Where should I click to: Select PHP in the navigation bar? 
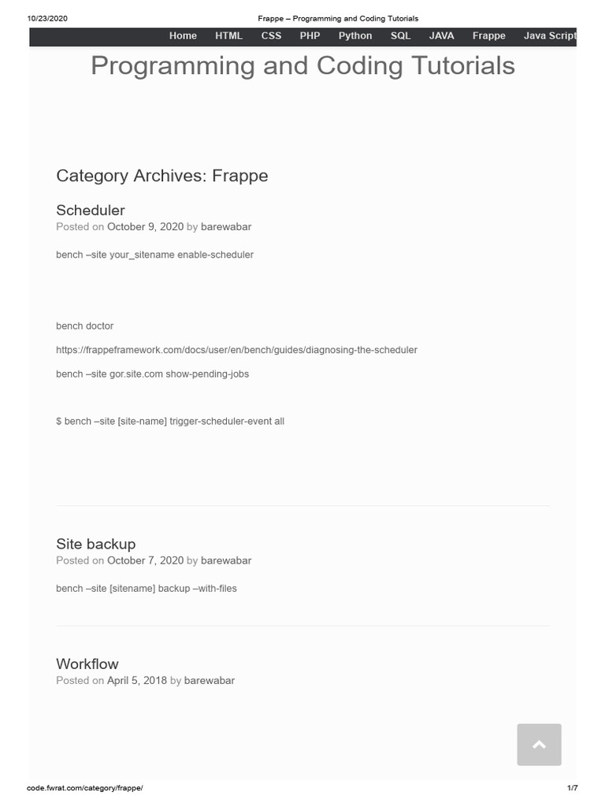coord(310,35)
